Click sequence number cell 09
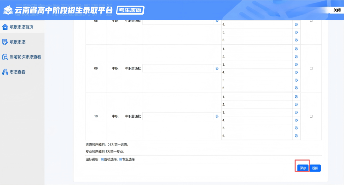The width and height of the screenshot is (344, 185). tap(96, 68)
